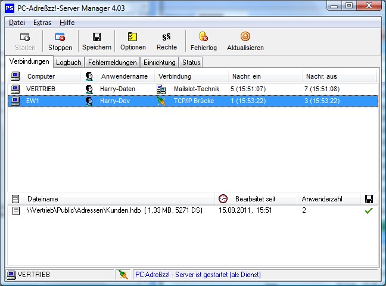The width and height of the screenshot is (386, 286).
Task: Open the Fehlerlog database icon
Action: pos(204,36)
